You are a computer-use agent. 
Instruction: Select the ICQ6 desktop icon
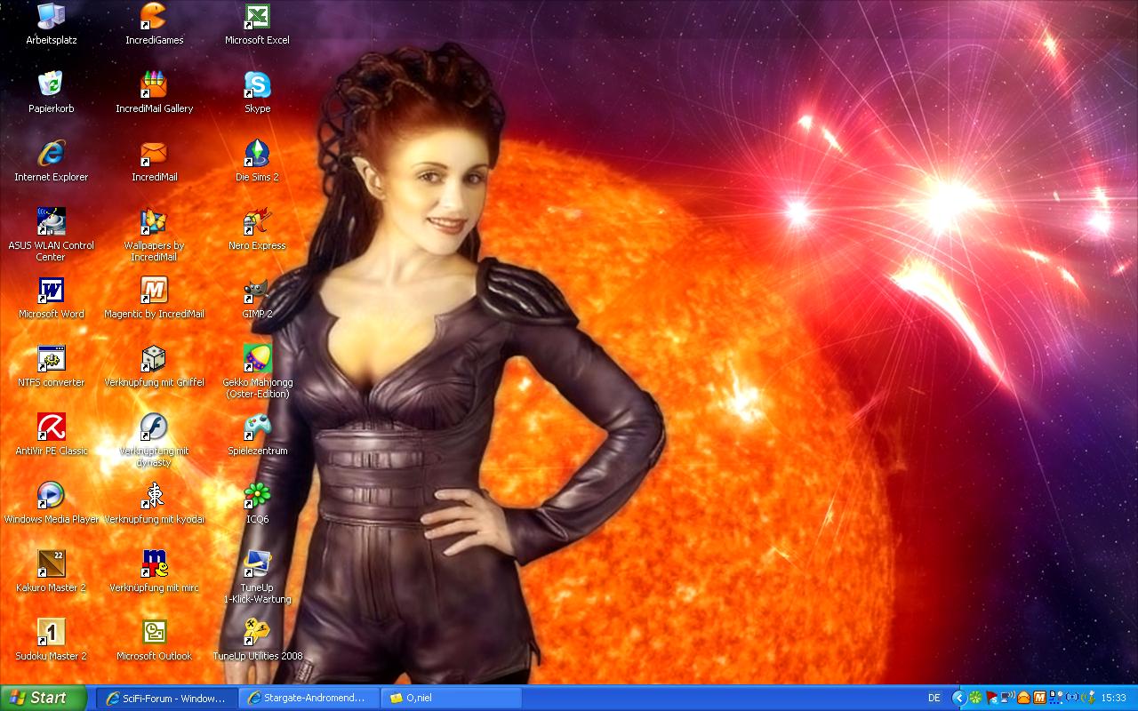(x=257, y=497)
